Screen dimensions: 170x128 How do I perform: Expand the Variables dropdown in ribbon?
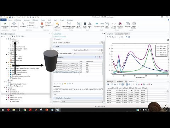tap(31, 23)
